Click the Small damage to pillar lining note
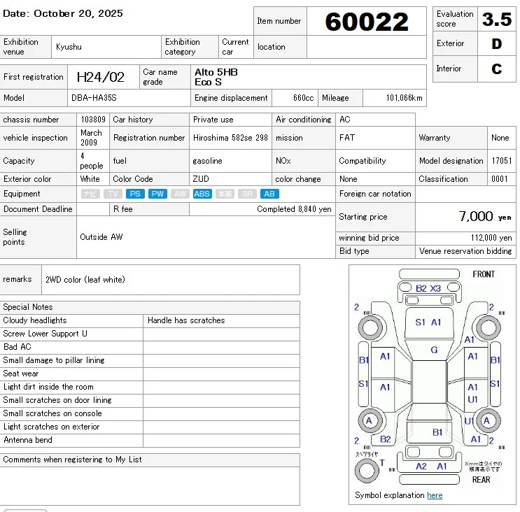 point(54,360)
